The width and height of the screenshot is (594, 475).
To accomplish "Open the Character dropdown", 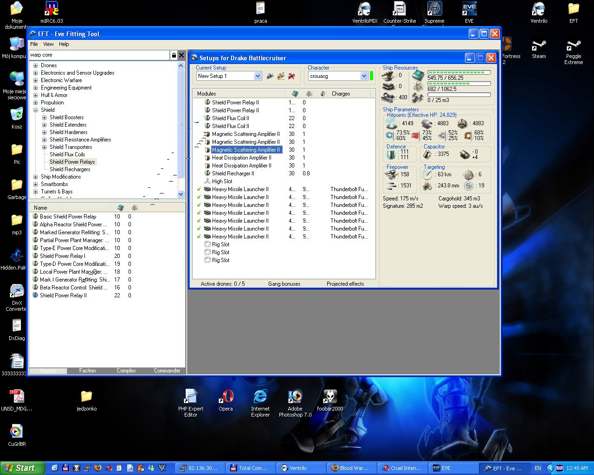I will (364, 76).
